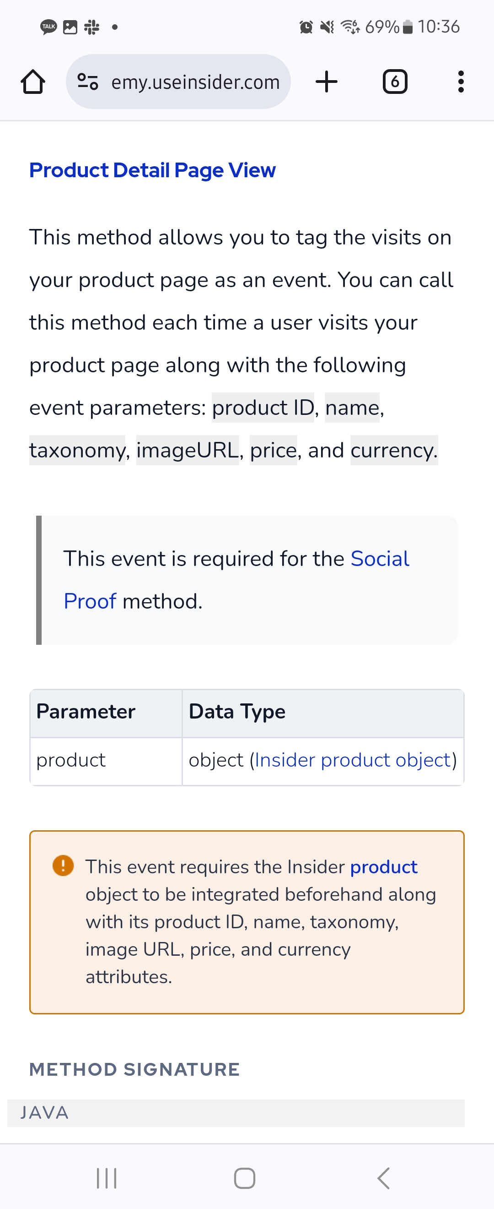This screenshot has height=1209, width=494.
Task: Open Product Detail Page View heading link
Action: [x=152, y=170]
